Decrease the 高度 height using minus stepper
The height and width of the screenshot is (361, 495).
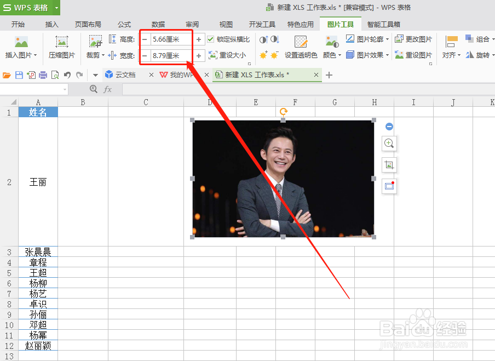pyautogui.click(x=145, y=39)
